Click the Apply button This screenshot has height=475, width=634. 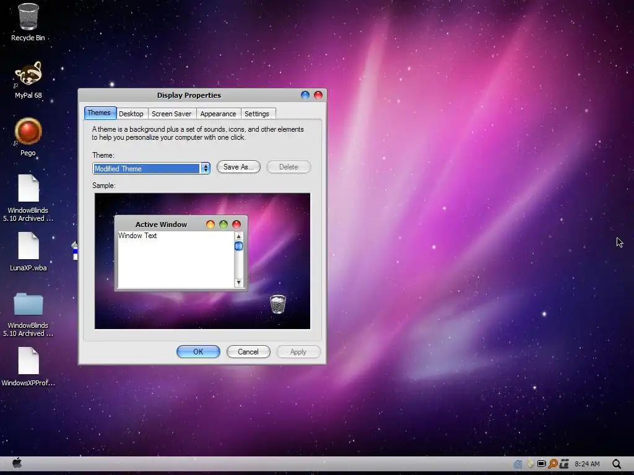[x=298, y=352]
